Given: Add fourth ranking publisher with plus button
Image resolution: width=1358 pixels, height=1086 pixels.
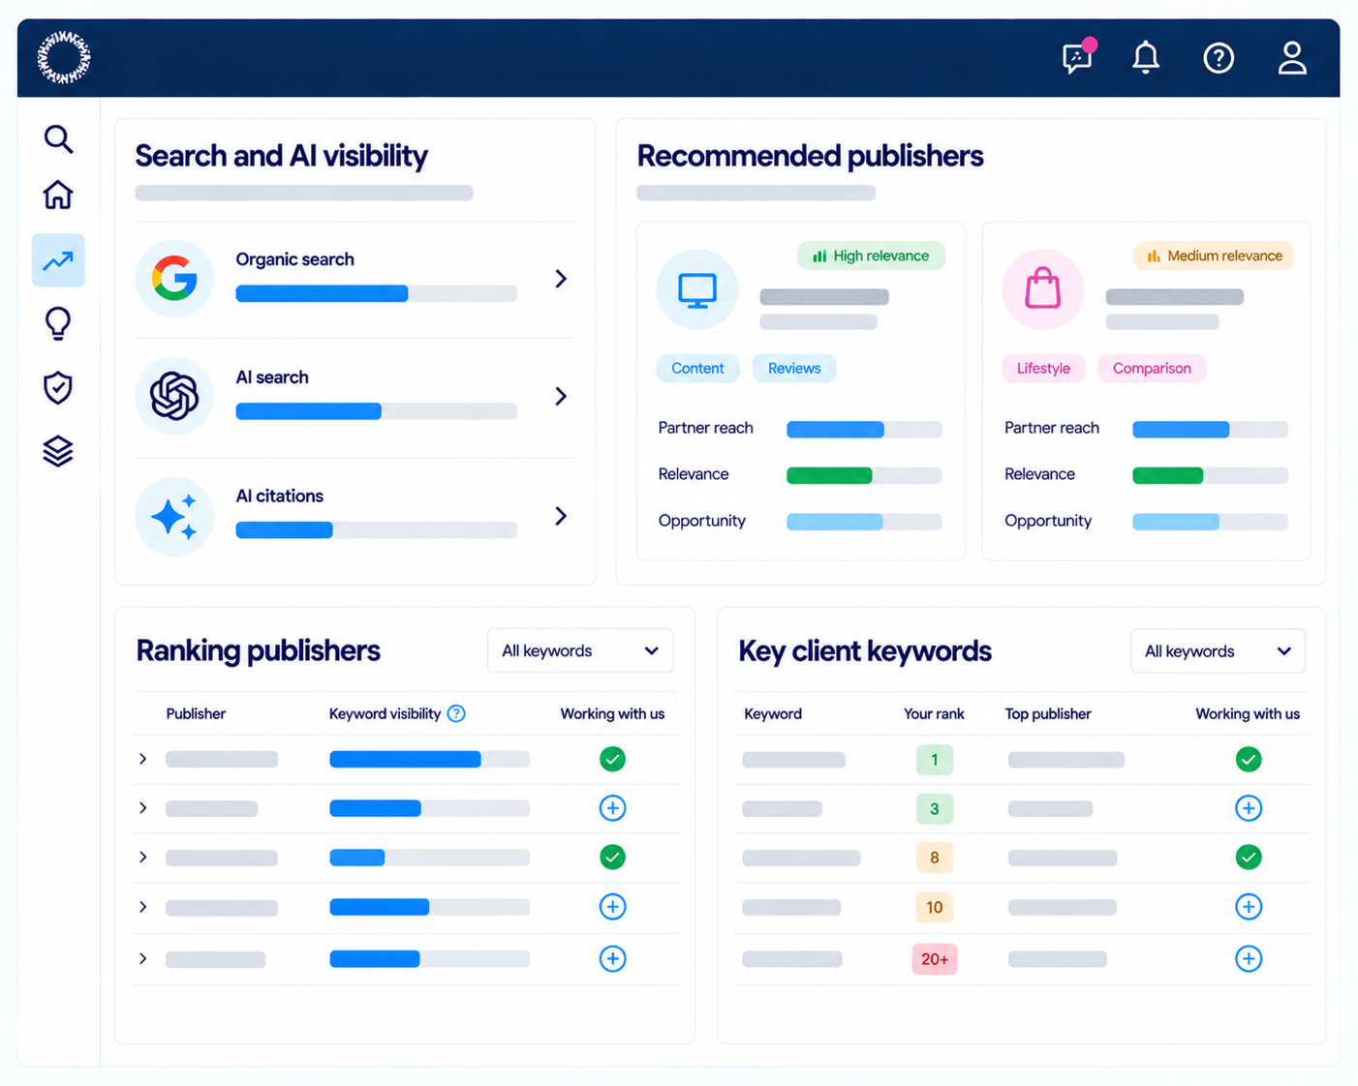Looking at the screenshot, I should coord(612,907).
